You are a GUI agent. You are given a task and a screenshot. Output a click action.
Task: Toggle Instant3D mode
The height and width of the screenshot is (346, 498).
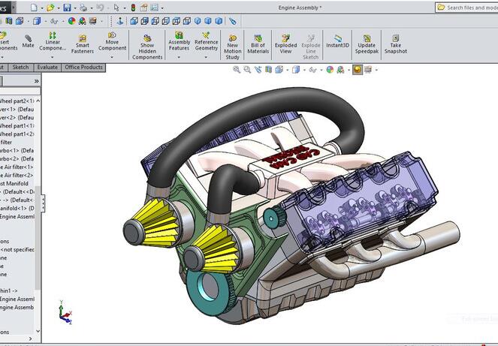pos(338,41)
